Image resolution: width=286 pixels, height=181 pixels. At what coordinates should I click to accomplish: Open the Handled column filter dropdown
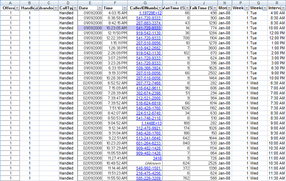click(x=36, y=8)
